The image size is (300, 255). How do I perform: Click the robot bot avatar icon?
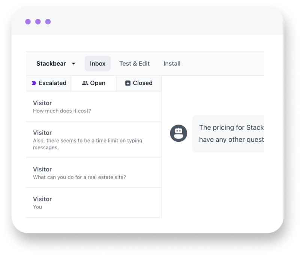coord(178,133)
